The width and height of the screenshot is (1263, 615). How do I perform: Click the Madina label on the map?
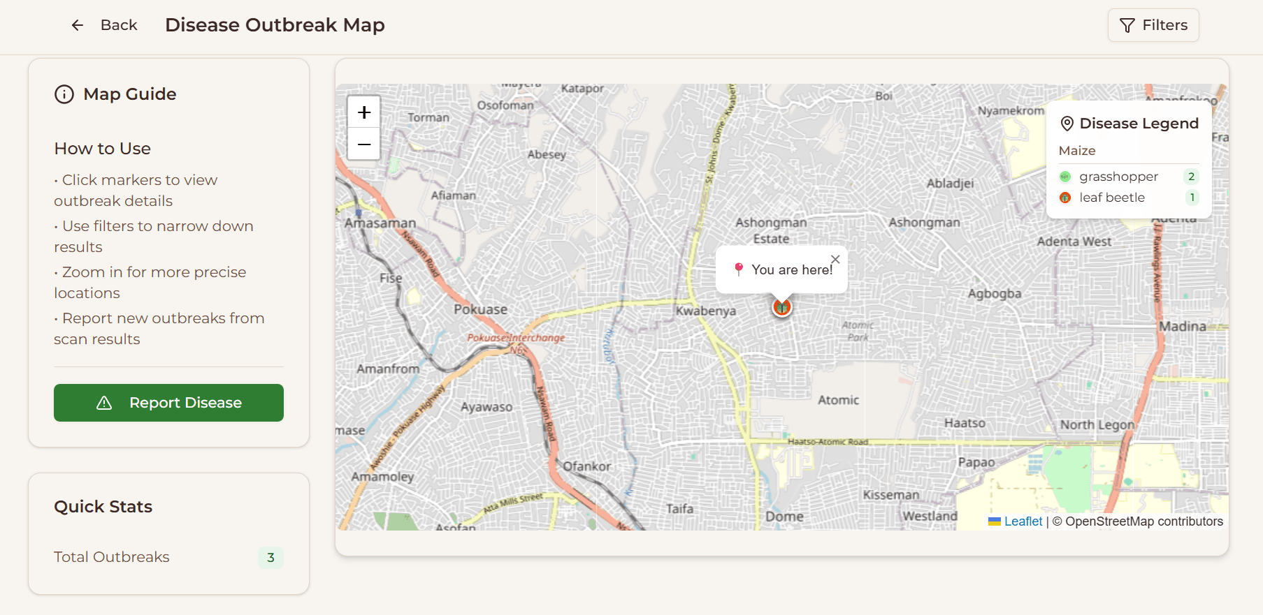pos(1182,326)
